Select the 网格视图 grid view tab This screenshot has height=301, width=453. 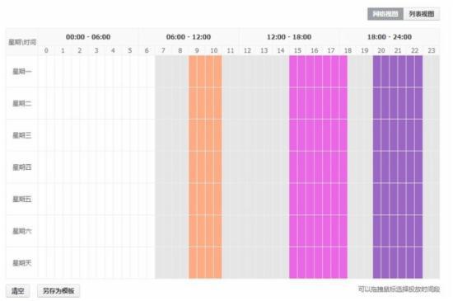tap(385, 14)
